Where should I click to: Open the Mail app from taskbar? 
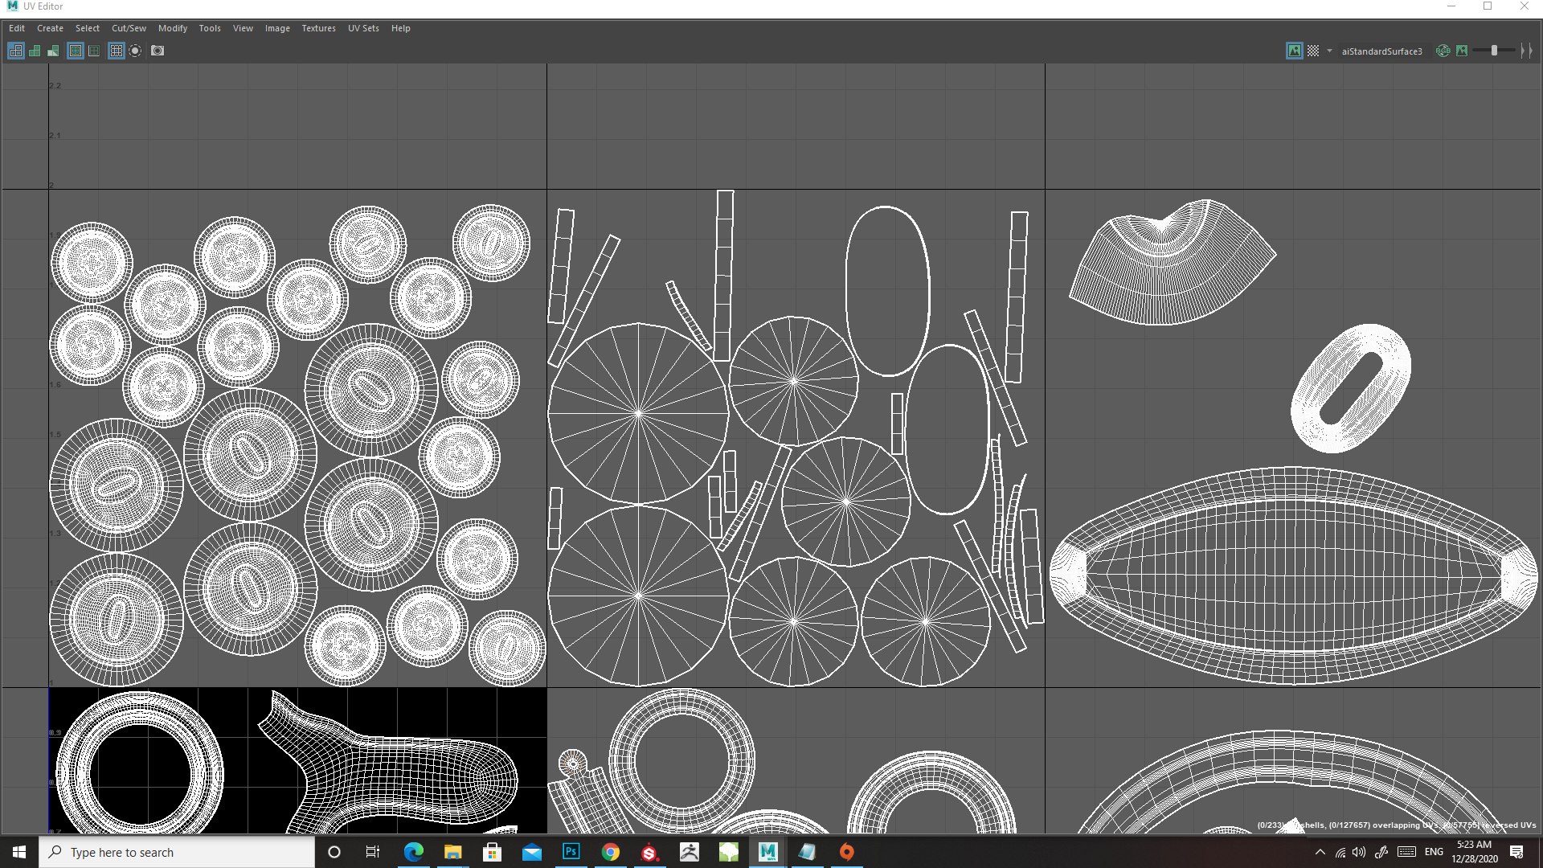pos(531,852)
